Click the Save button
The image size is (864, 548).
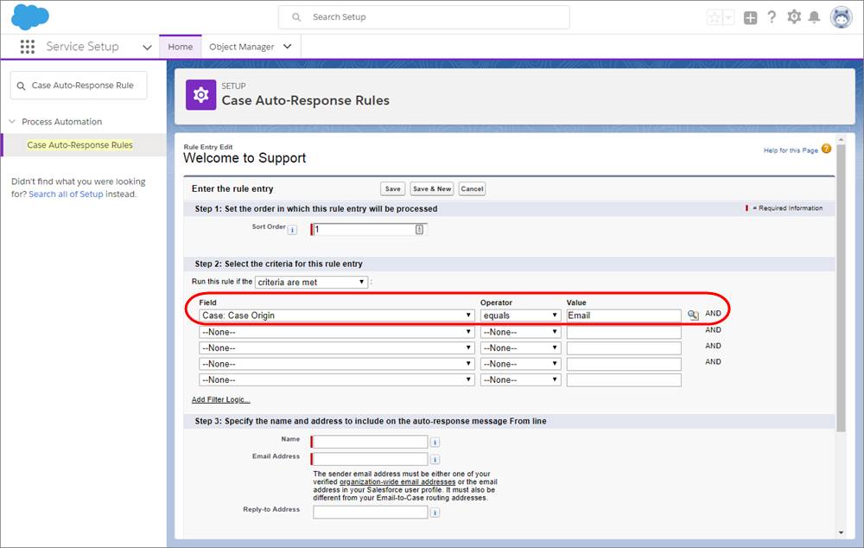[393, 188]
